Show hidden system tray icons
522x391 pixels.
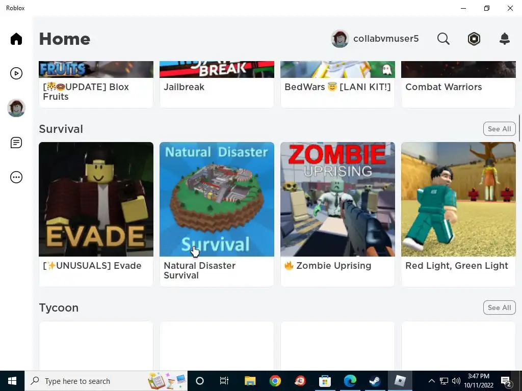[x=431, y=381]
